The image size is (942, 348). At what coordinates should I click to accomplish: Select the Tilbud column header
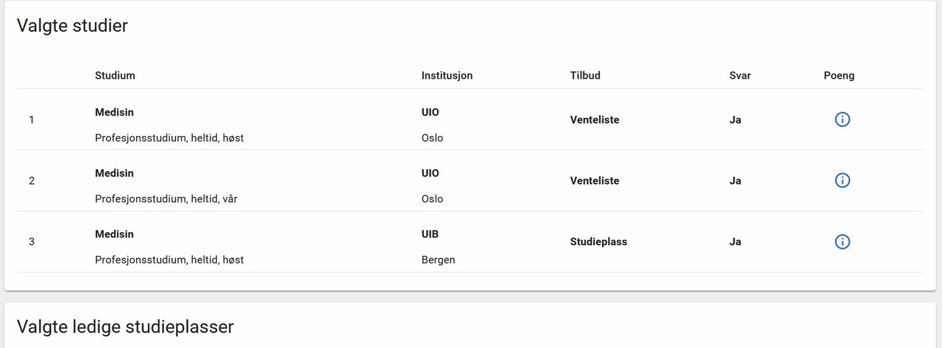[585, 75]
